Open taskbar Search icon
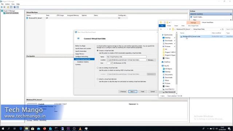The image size is (233, 131). (9, 128)
